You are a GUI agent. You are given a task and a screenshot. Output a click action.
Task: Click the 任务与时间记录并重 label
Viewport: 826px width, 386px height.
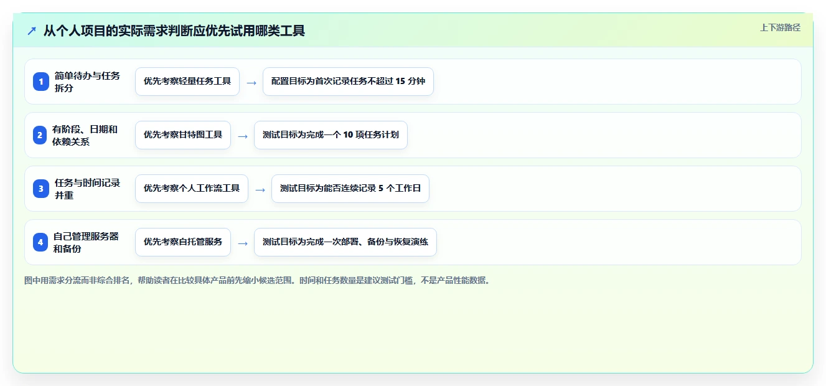click(87, 189)
